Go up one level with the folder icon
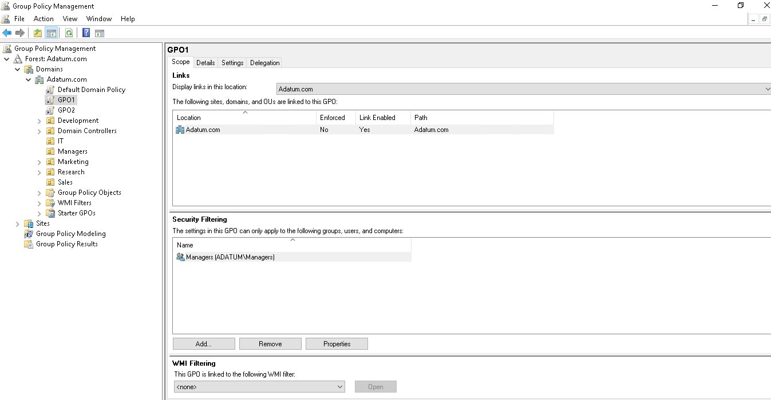The height and width of the screenshot is (400, 771). tap(38, 33)
